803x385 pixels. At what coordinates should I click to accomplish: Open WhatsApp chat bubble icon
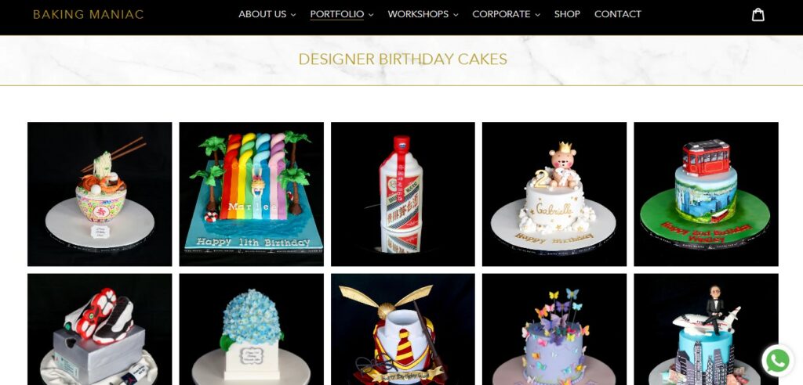(x=778, y=361)
